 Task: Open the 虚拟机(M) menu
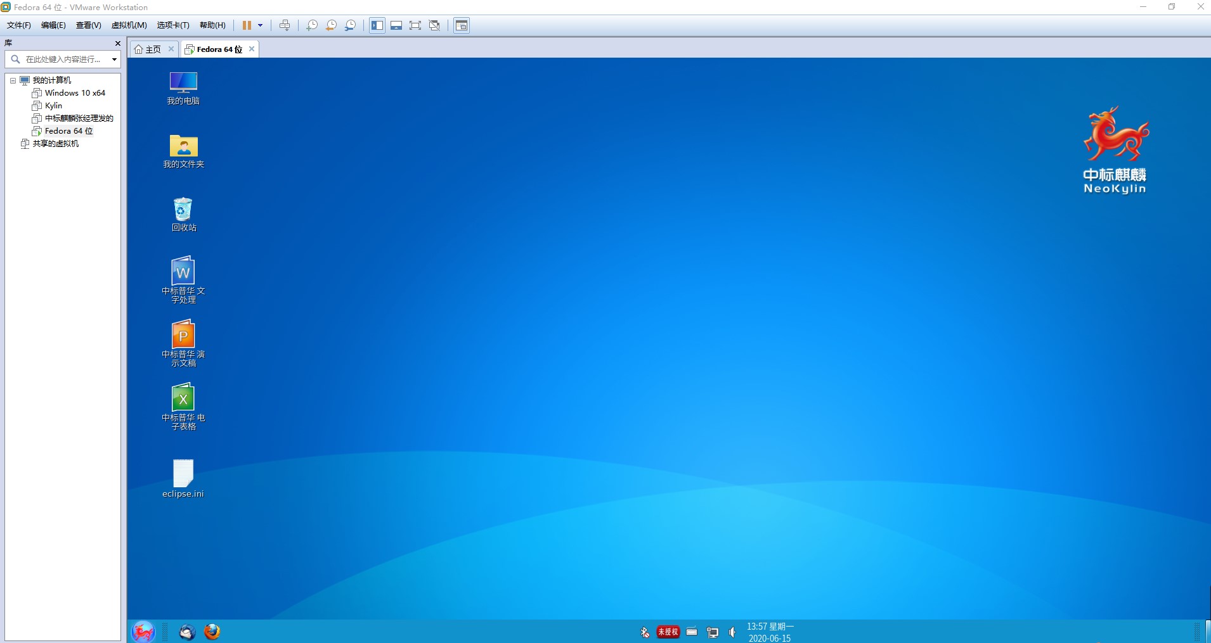(x=129, y=25)
